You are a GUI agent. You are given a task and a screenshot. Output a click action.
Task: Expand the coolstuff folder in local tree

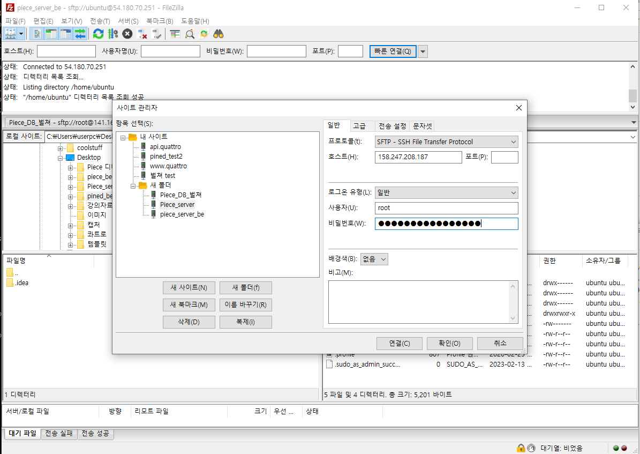61,148
